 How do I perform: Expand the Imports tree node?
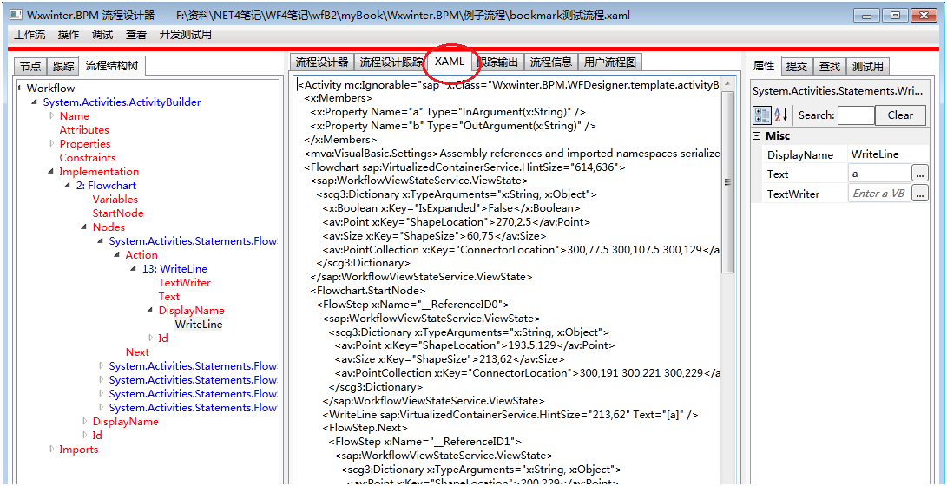click(51, 449)
